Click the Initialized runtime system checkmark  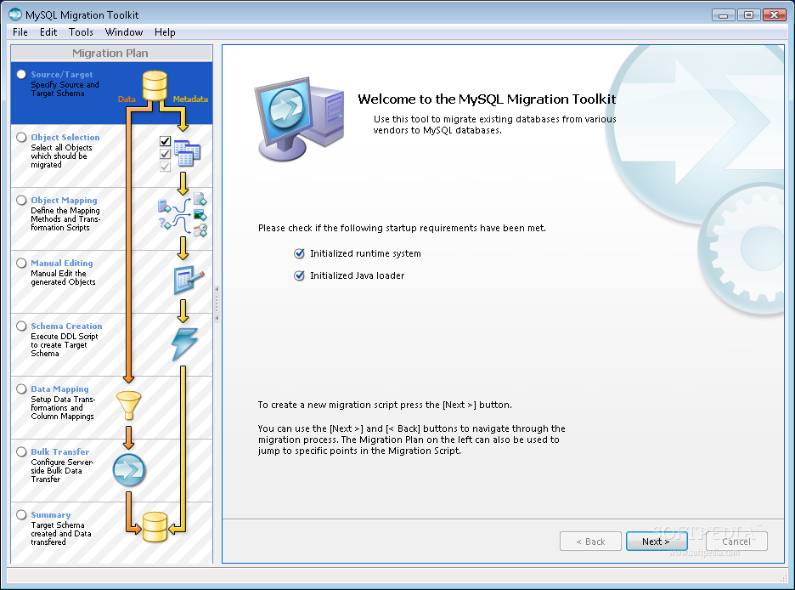pos(299,253)
